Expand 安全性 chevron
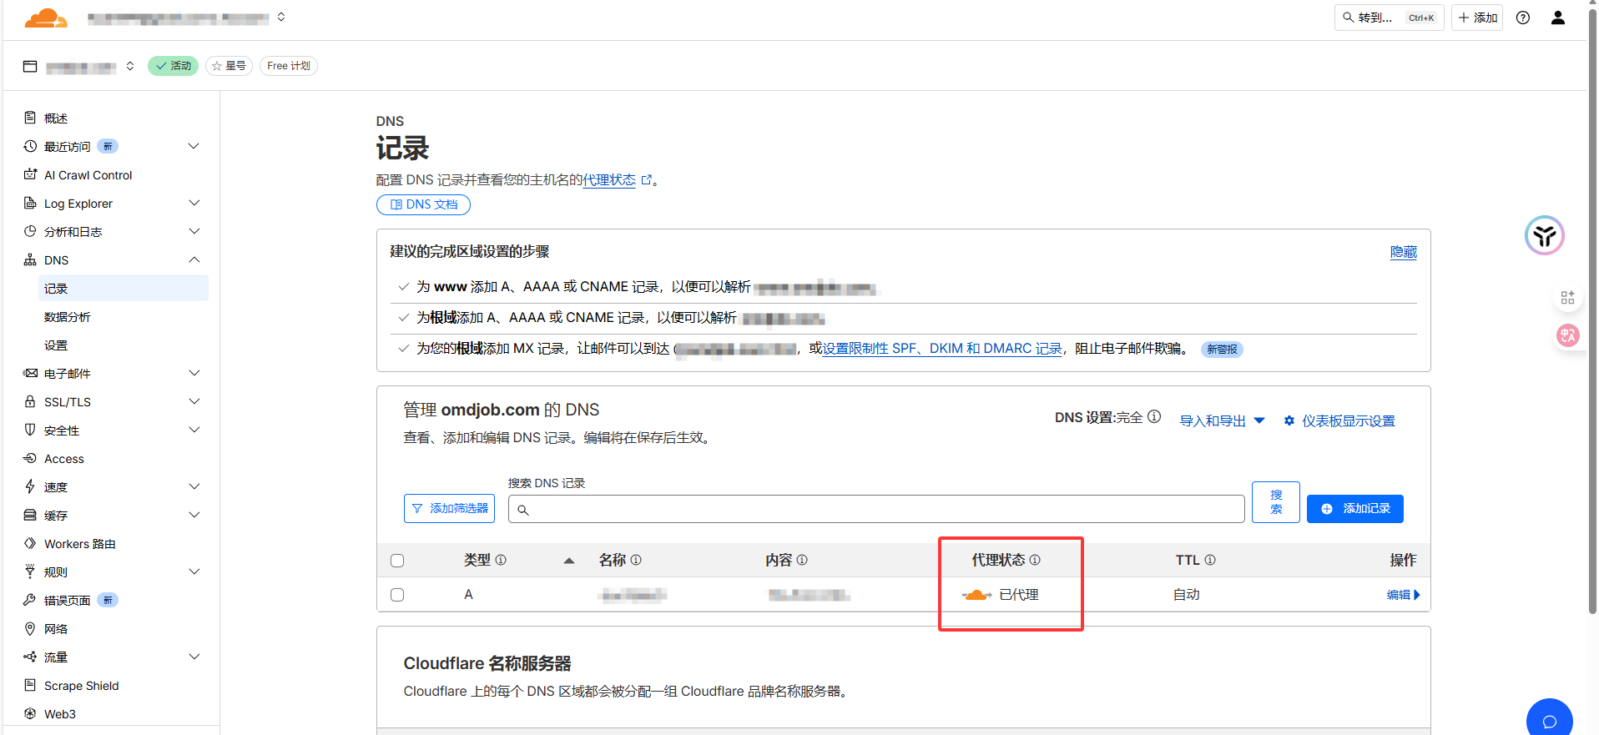This screenshot has width=1599, height=735. pos(194,430)
